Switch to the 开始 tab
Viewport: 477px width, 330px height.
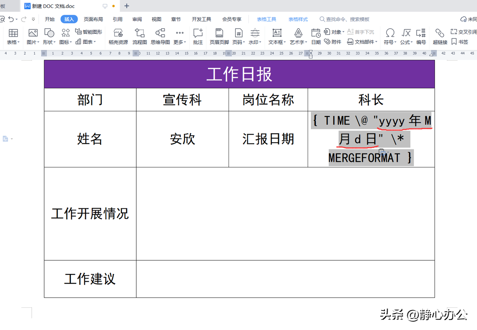(x=50, y=19)
